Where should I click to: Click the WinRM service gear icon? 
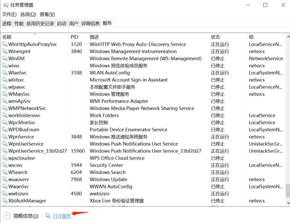point(5,58)
